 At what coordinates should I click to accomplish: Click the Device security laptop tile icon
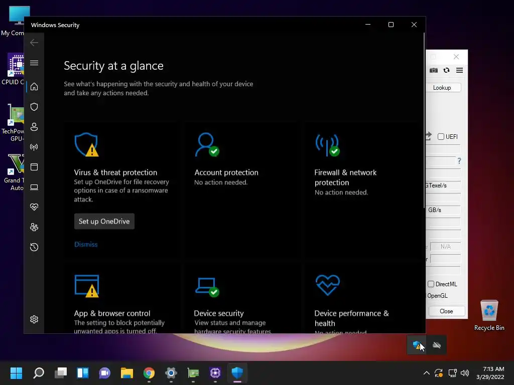point(207,287)
